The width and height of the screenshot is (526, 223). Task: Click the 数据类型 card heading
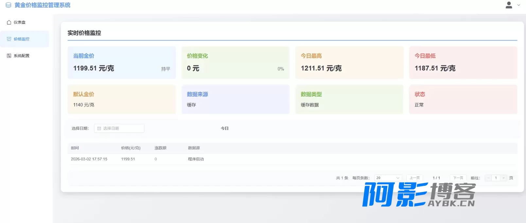(311, 94)
